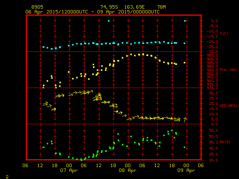
Task: Click wind speed tick value 5.0
Action: tap(214, 119)
